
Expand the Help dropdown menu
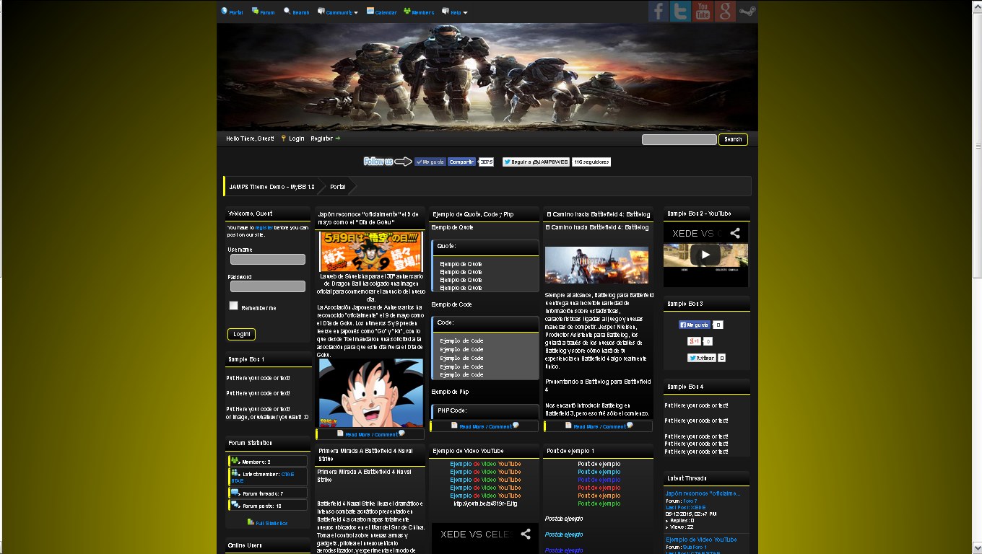pyautogui.click(x=455, y=12)
